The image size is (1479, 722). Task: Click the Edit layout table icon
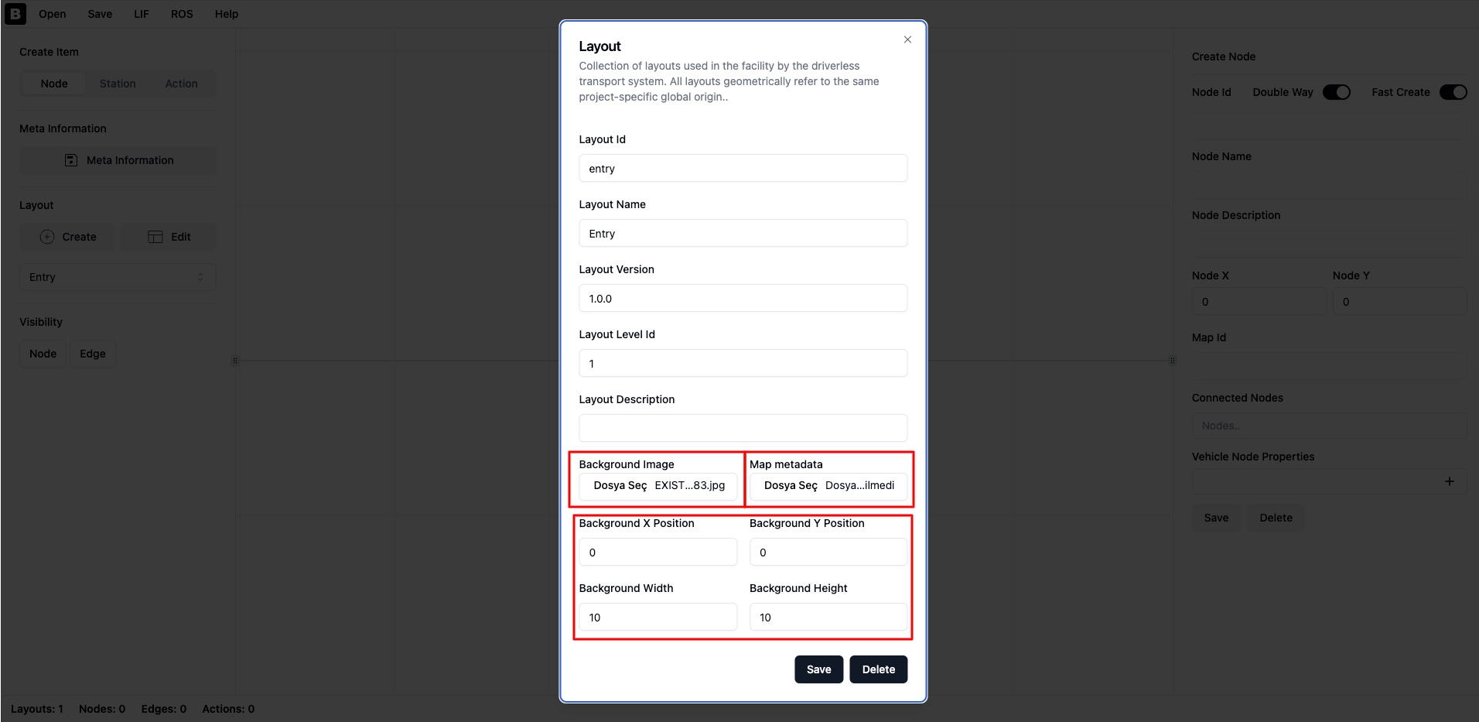pyautogui.click(x=155, y=237)
